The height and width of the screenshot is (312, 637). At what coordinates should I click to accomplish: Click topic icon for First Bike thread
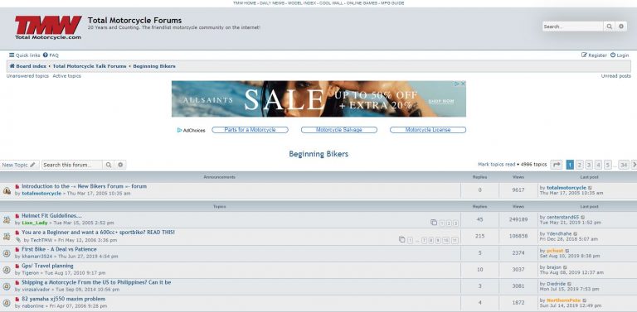tap(7, 253)
